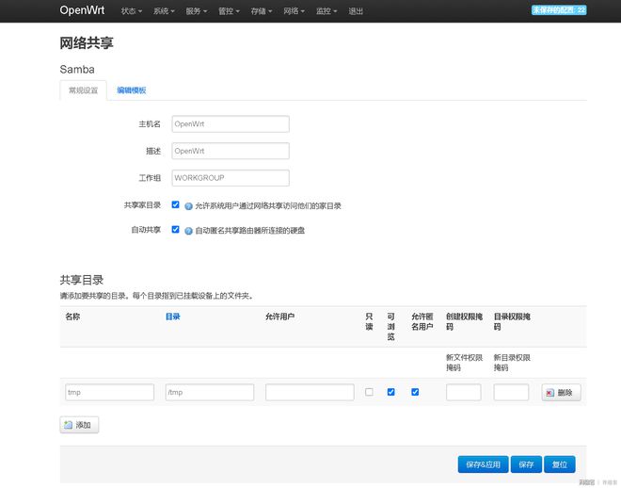Viewport: 621px width, 488px height.
Task: Select the 常规设置 tab
Action: pyautogui.click(x=83, y=90)
